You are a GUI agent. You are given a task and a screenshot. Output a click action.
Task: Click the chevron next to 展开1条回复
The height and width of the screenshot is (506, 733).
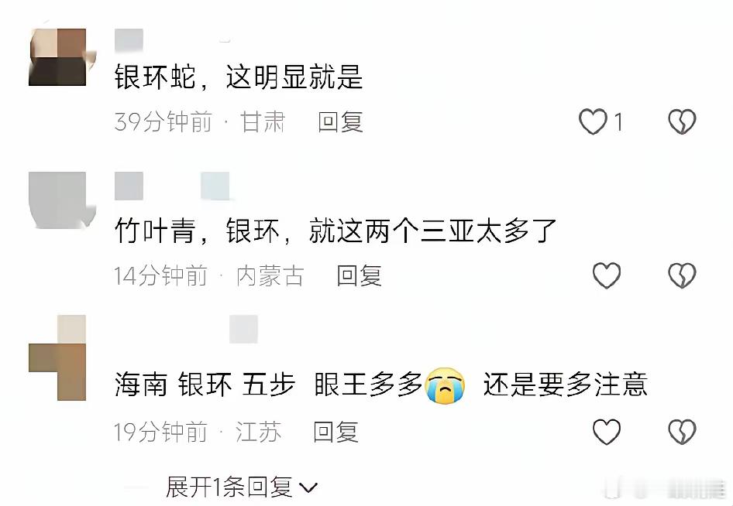click(308, 489)
